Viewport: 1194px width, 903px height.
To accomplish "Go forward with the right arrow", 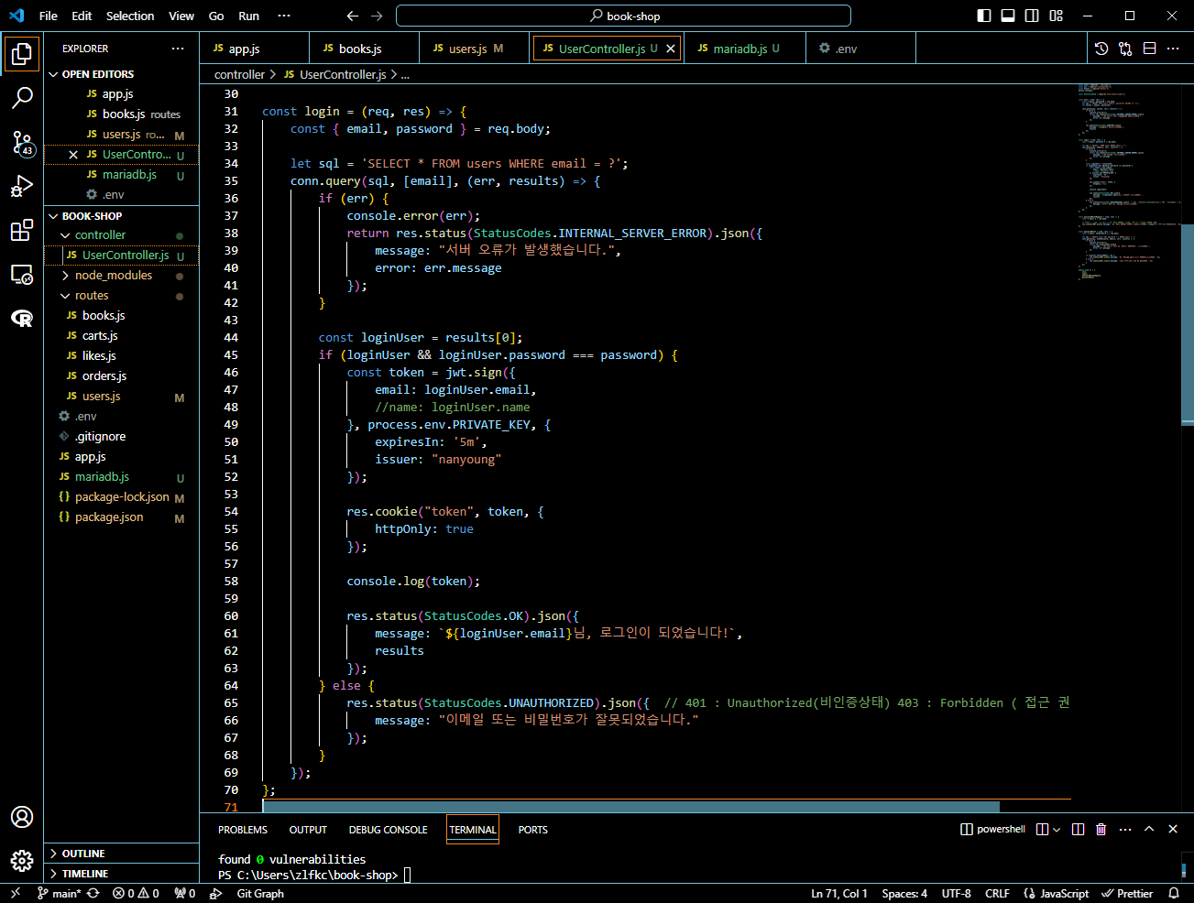I will [377, 16].
